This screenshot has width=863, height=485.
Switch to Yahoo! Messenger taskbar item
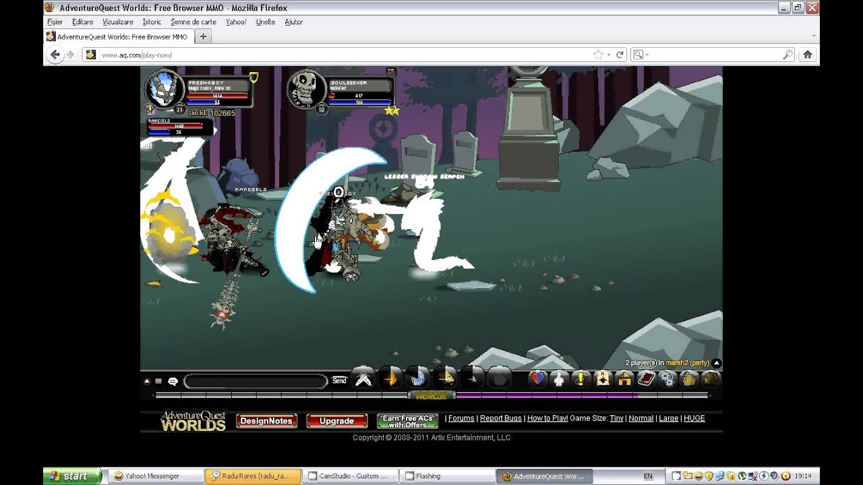click(x=156, y=476)
